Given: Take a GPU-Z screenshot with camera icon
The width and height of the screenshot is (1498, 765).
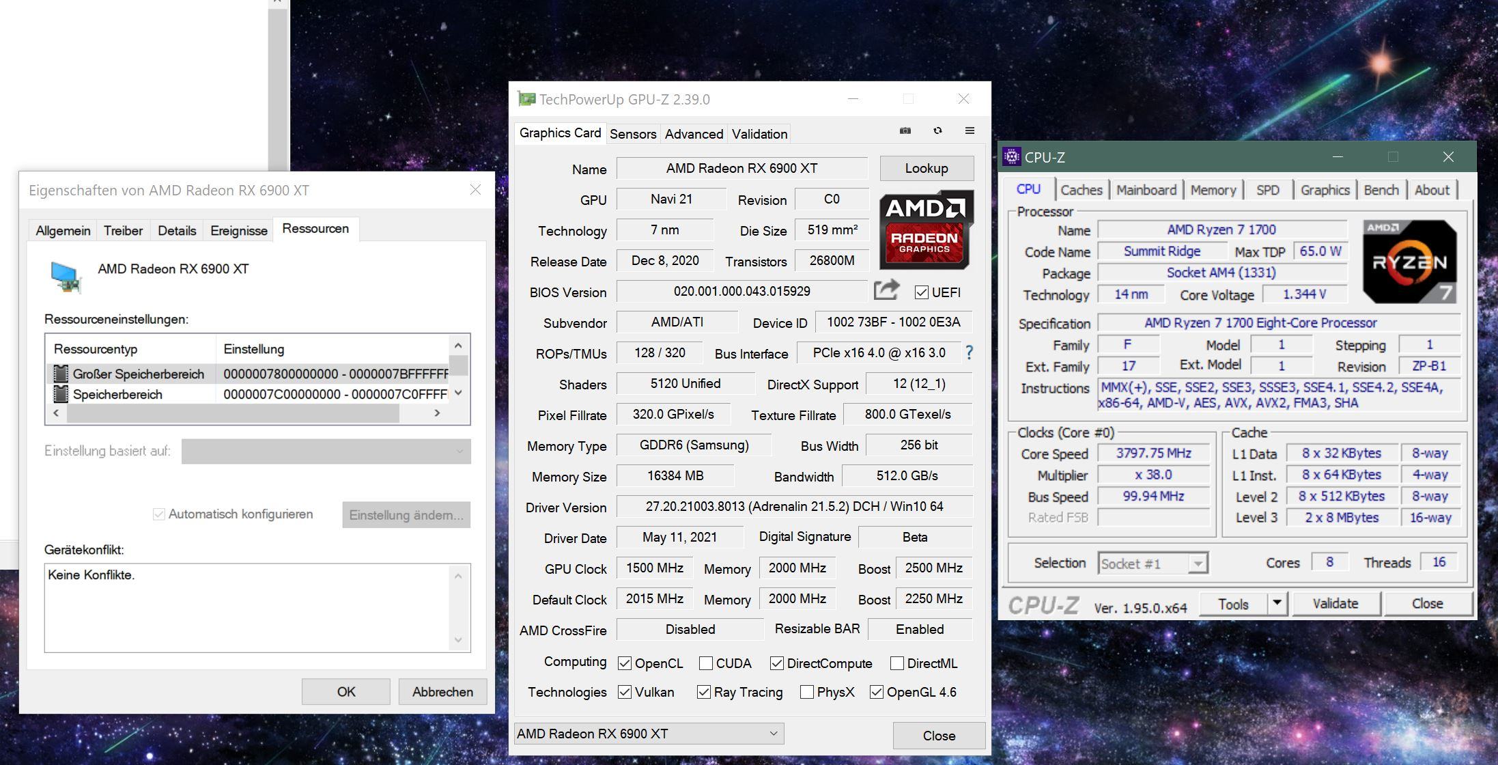Looking at the screenshot, I should pyautogui.click(x=905, y=130).
